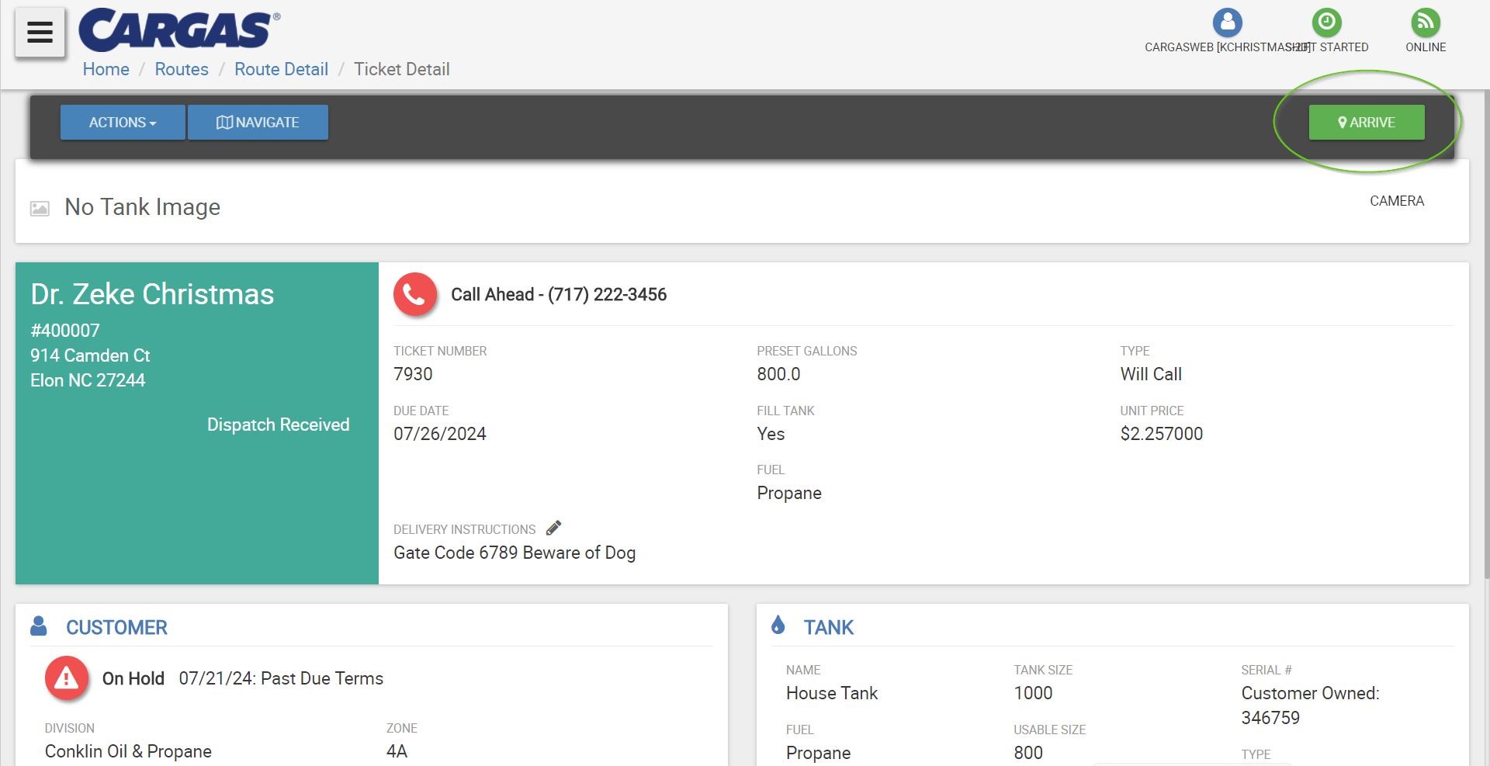Return to Route Detail breadcrumb
Image resolution: width=1490 pixels, height=766 pixels.
[281, 69]
